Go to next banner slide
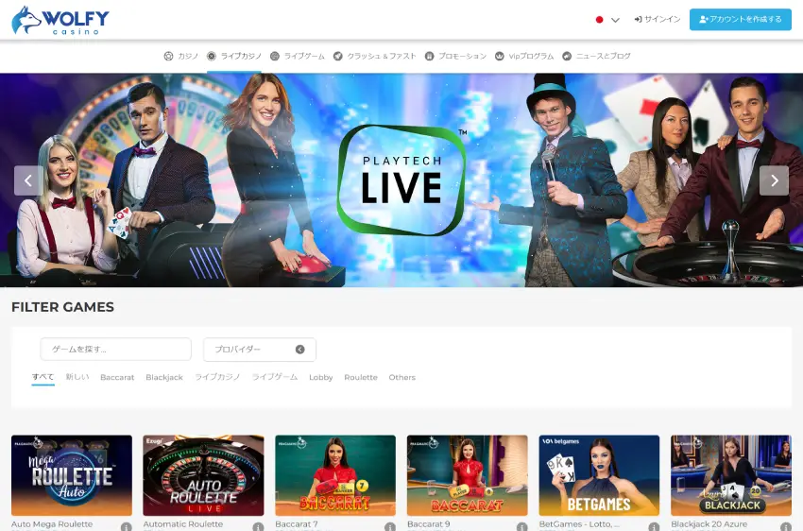This screenshot has height=531, width=803. (774, 180)
